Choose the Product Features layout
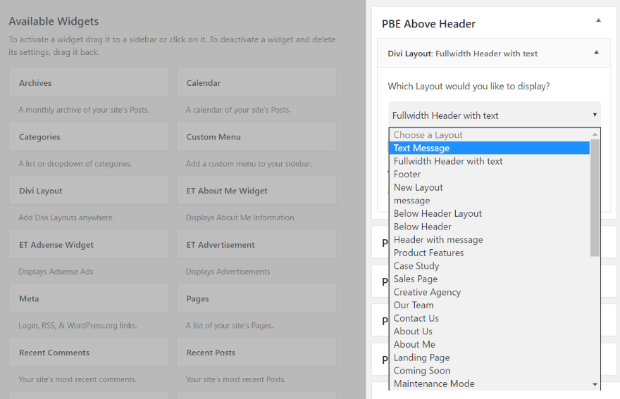 [x=490, y=253]
